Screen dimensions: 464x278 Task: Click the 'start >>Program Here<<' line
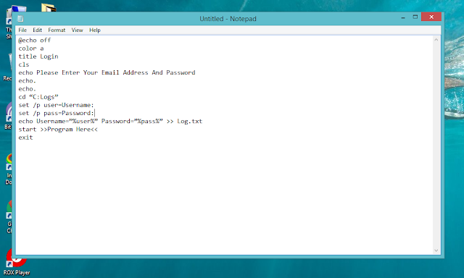pyautogui.click(x=58, y=130)
